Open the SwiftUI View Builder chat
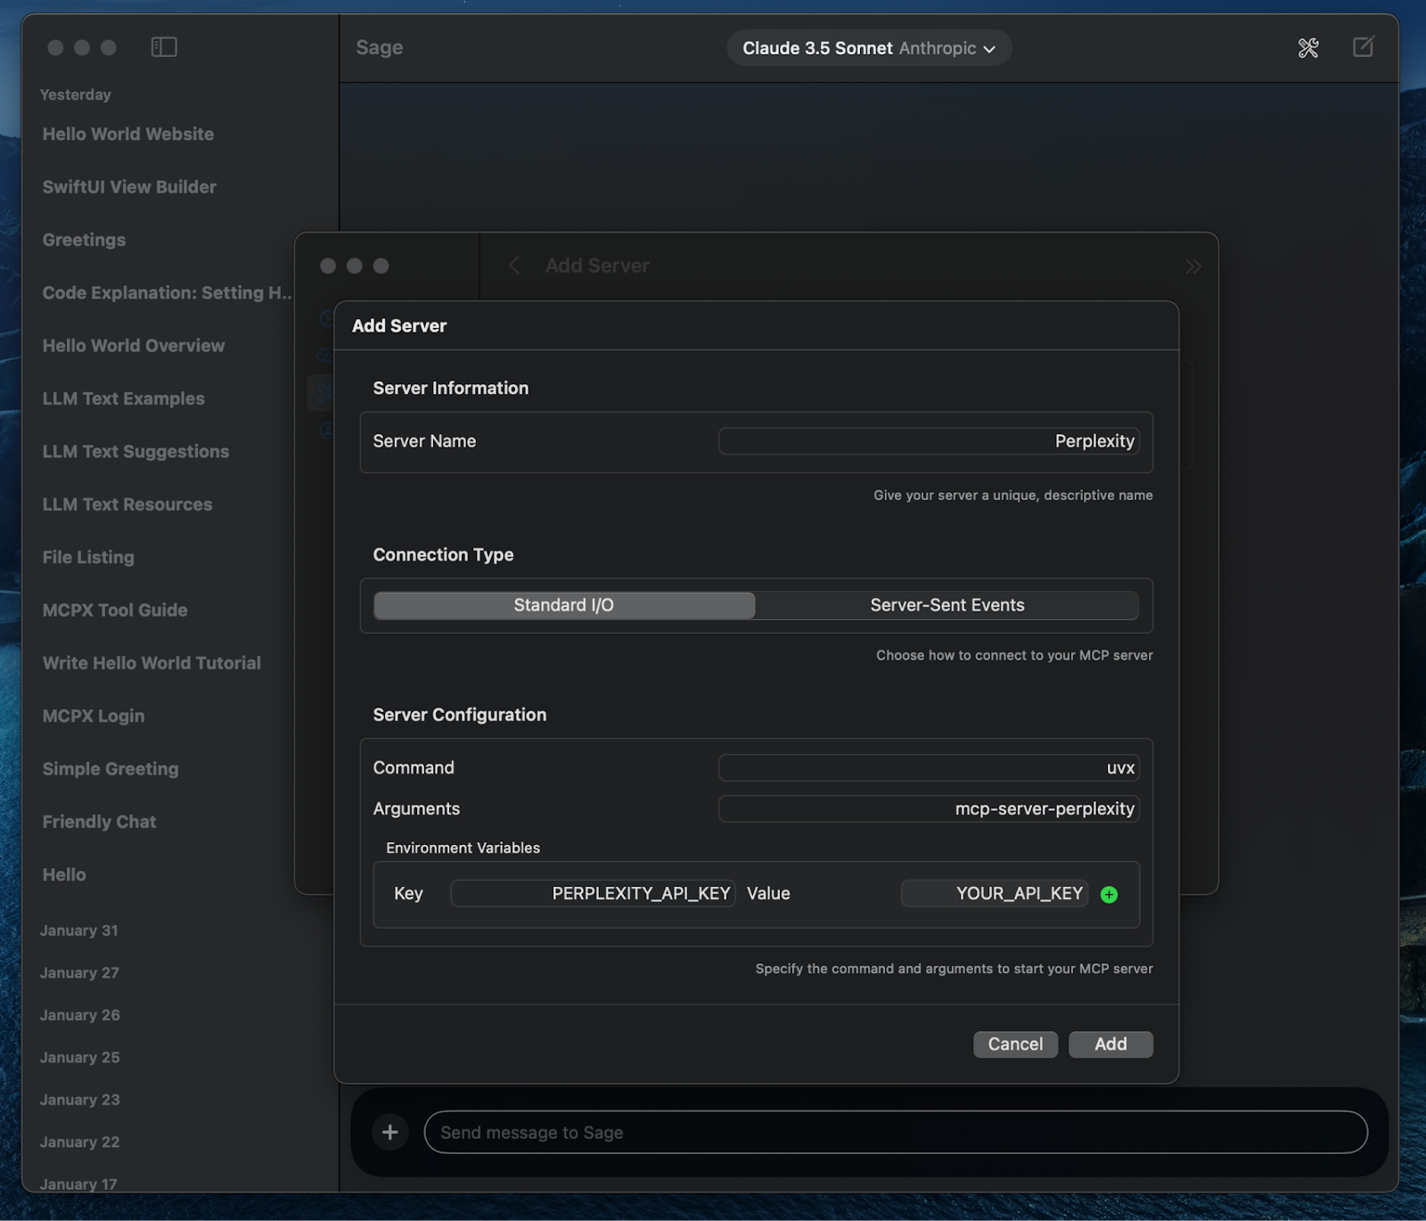The height and width of the screenshot is (1221, 1426). tap(129, 187)
